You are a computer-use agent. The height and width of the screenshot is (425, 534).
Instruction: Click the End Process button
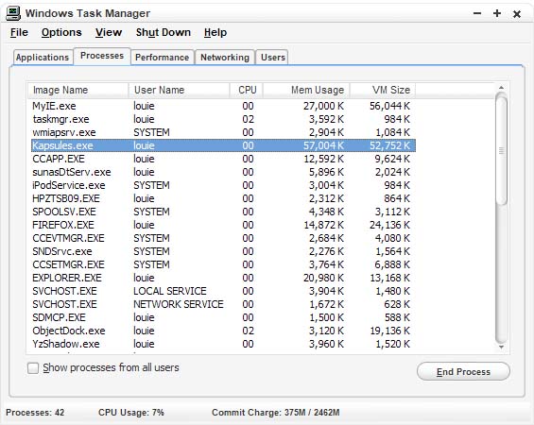[x=463, y=371]
